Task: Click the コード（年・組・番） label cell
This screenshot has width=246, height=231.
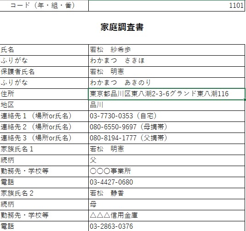Action: pos(44,6)
